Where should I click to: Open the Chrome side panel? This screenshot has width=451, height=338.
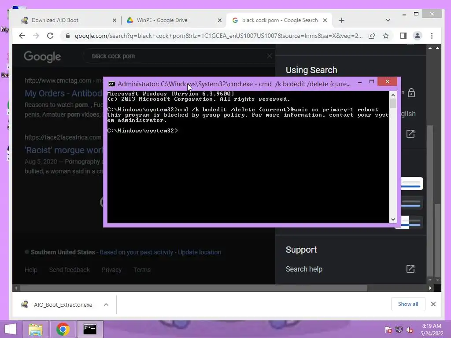click(403, 36)
